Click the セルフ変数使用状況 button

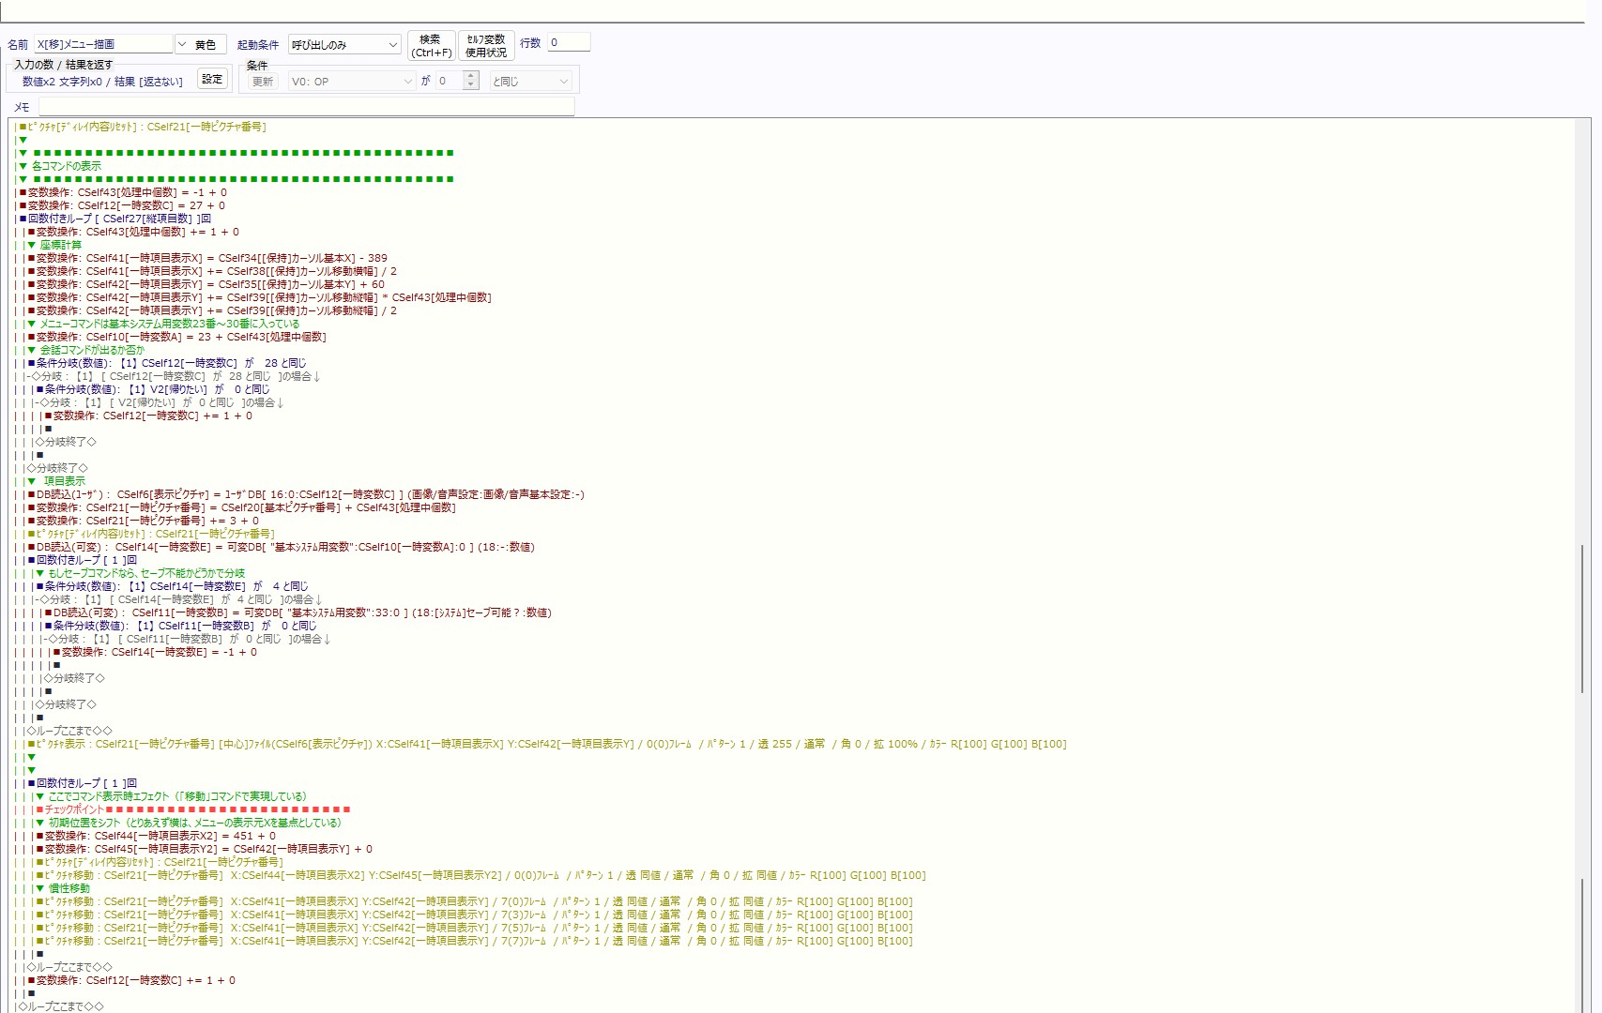485,45
